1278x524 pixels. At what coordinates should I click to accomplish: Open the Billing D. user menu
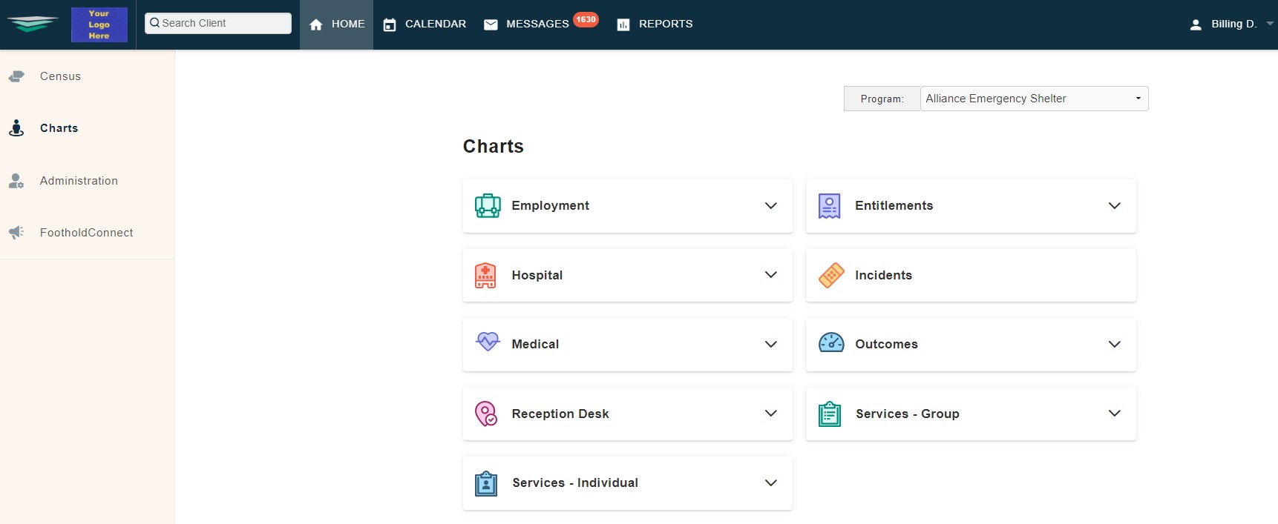(x=1232, y=24)
